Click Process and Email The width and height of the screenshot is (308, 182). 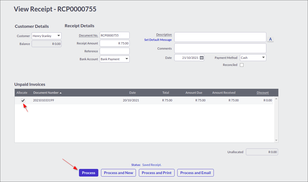coord(195,172)
